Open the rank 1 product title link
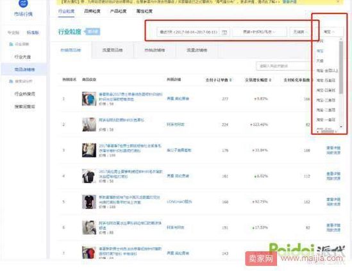 (131, 96)
